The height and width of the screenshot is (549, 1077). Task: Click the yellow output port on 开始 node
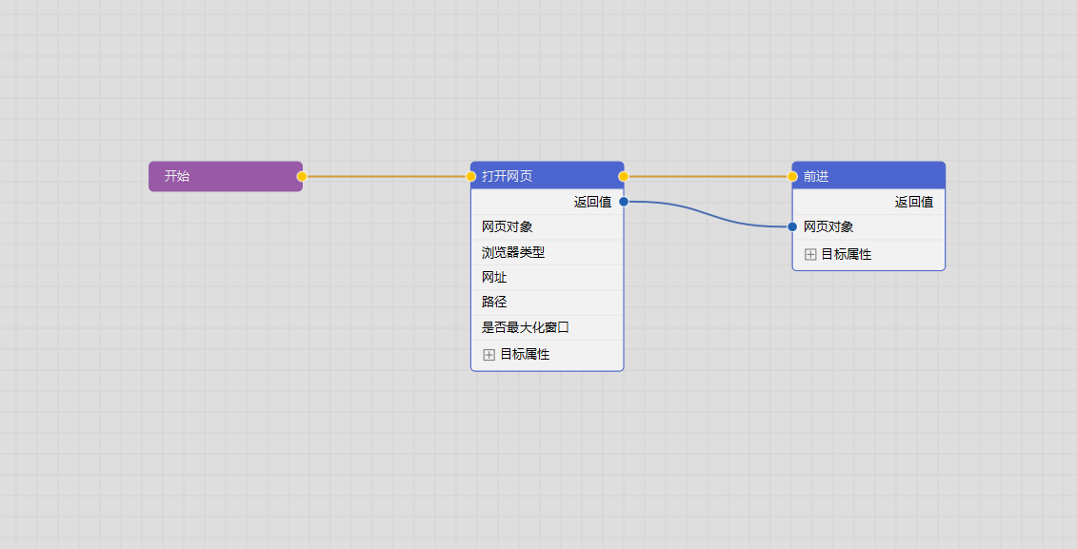(302, 176)
